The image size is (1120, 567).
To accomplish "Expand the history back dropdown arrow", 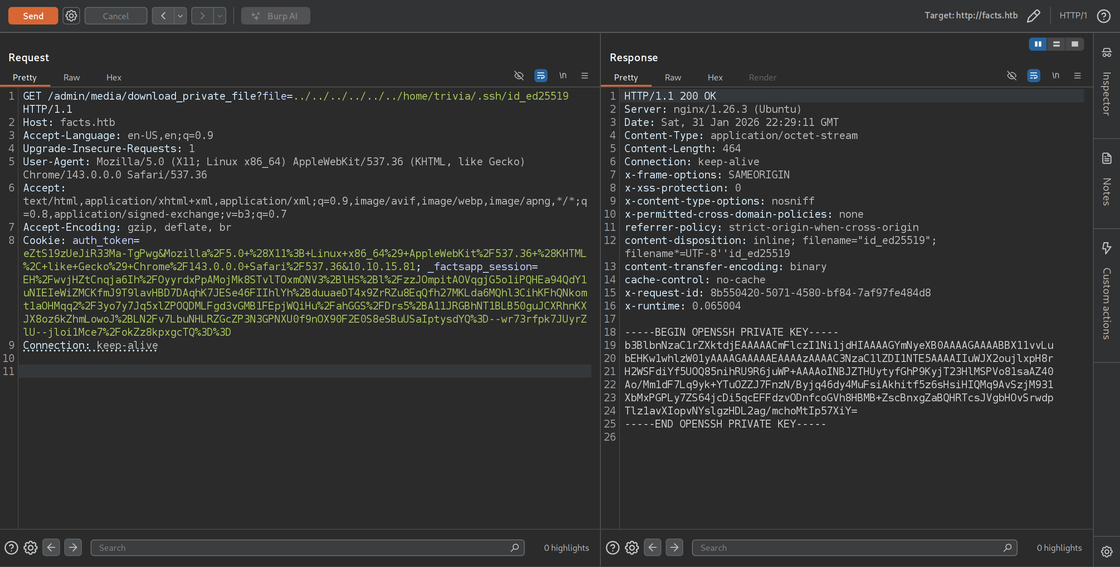I will tap(180, 16).
